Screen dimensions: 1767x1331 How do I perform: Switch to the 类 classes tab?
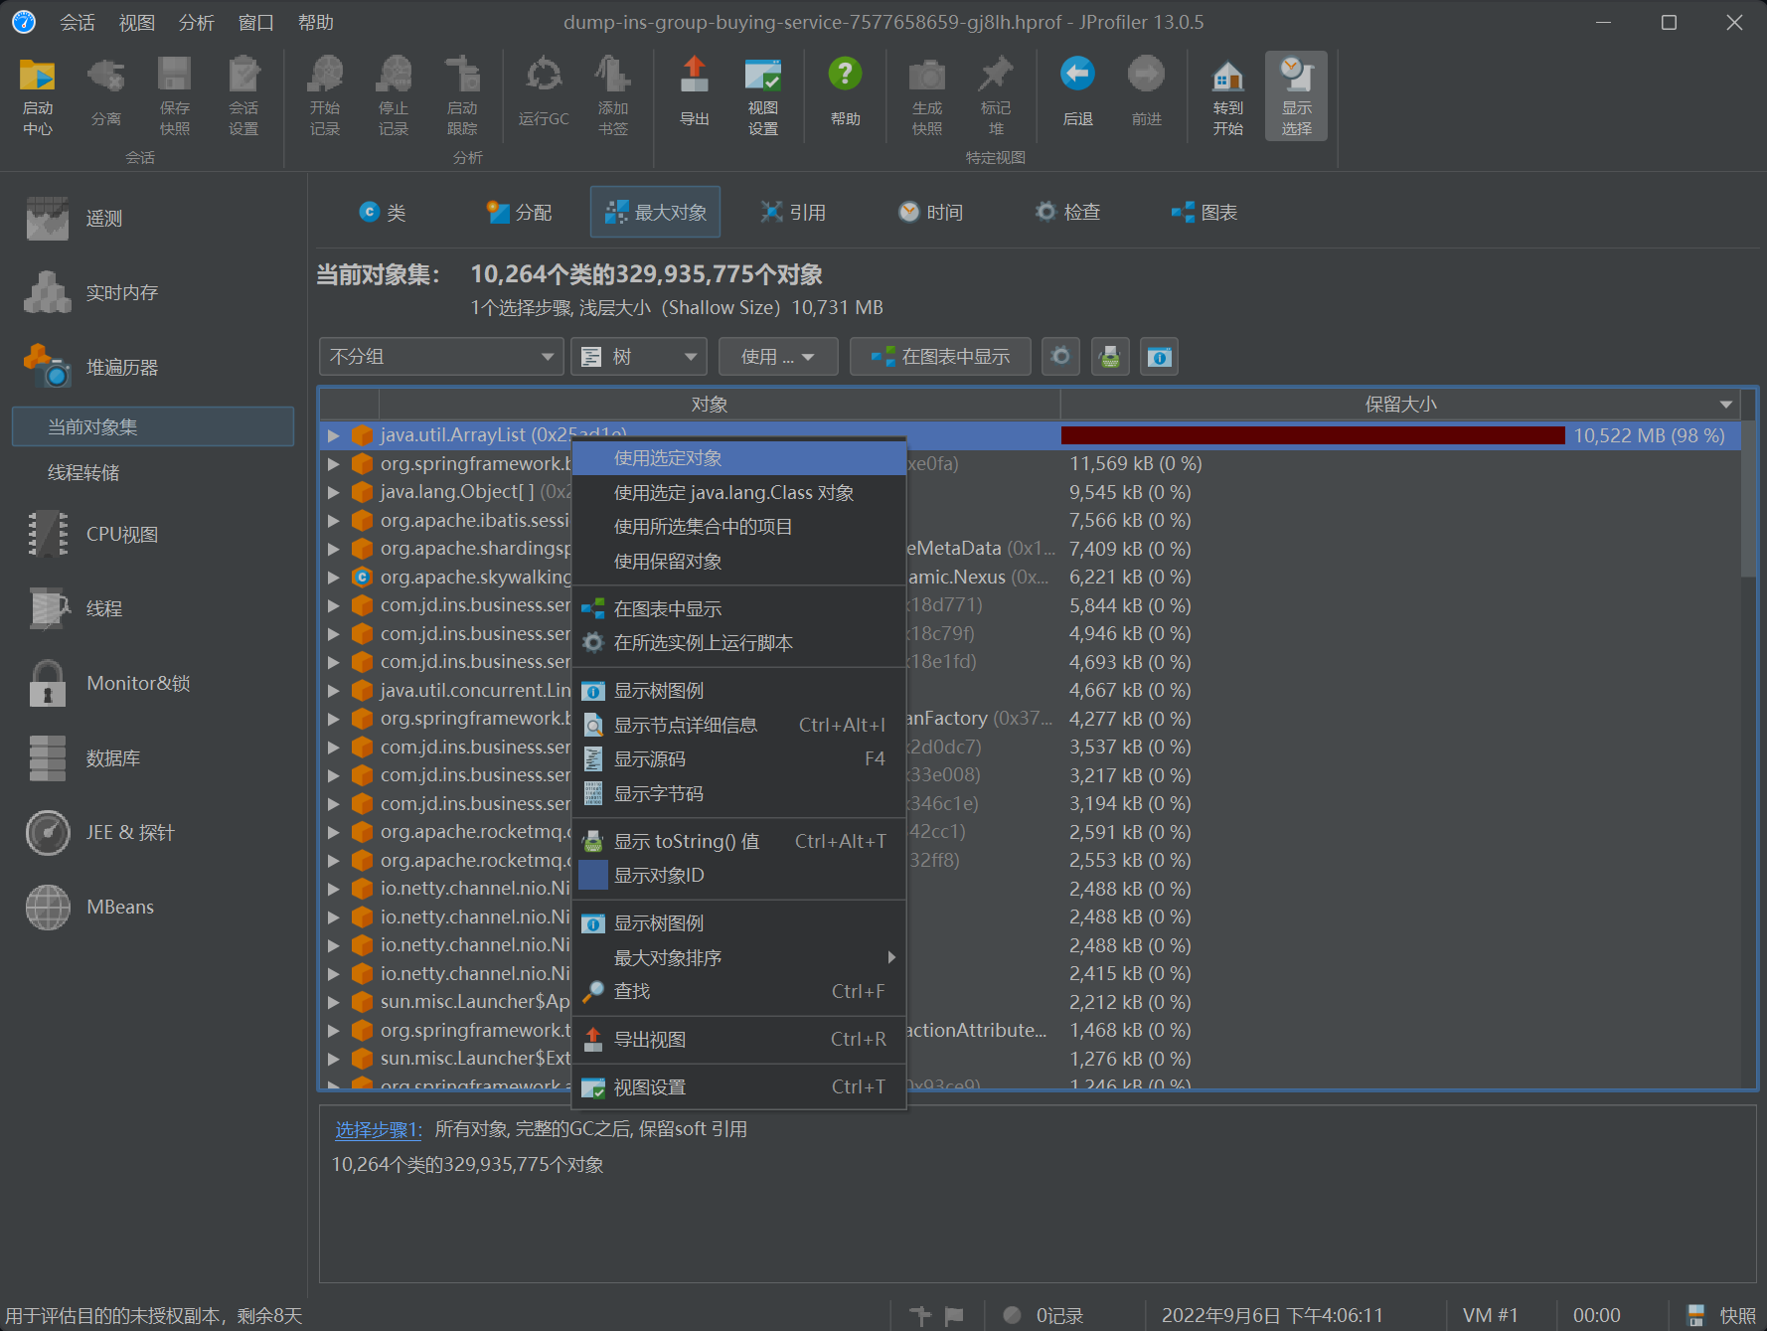pyautogui.click(x=383, y=212)
